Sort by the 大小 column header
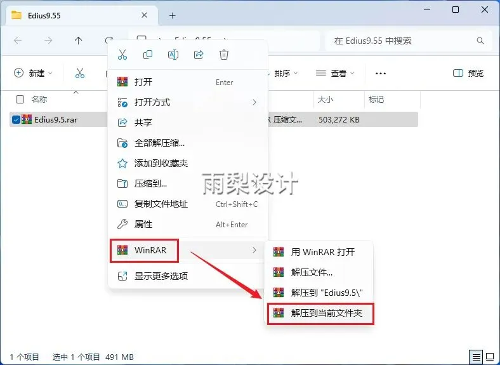Viewport: 500px width, 365px height. [x=326, y=100]
